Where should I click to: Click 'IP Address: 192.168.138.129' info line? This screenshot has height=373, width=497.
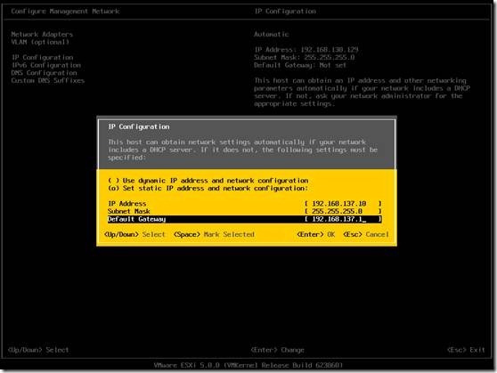(306, 50)
